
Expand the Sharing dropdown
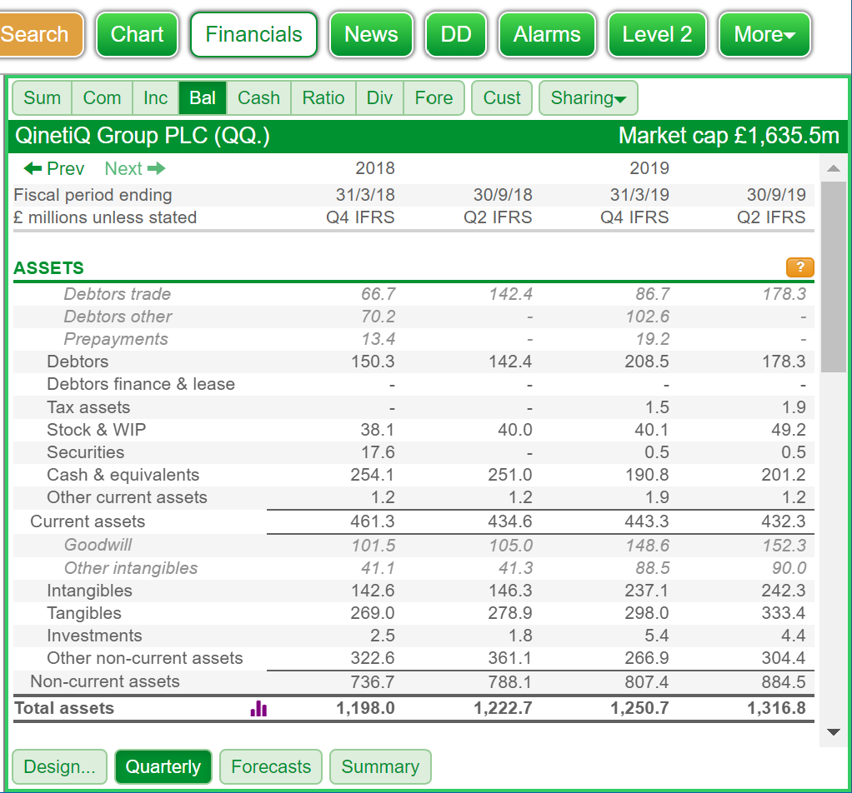(588, 97)
